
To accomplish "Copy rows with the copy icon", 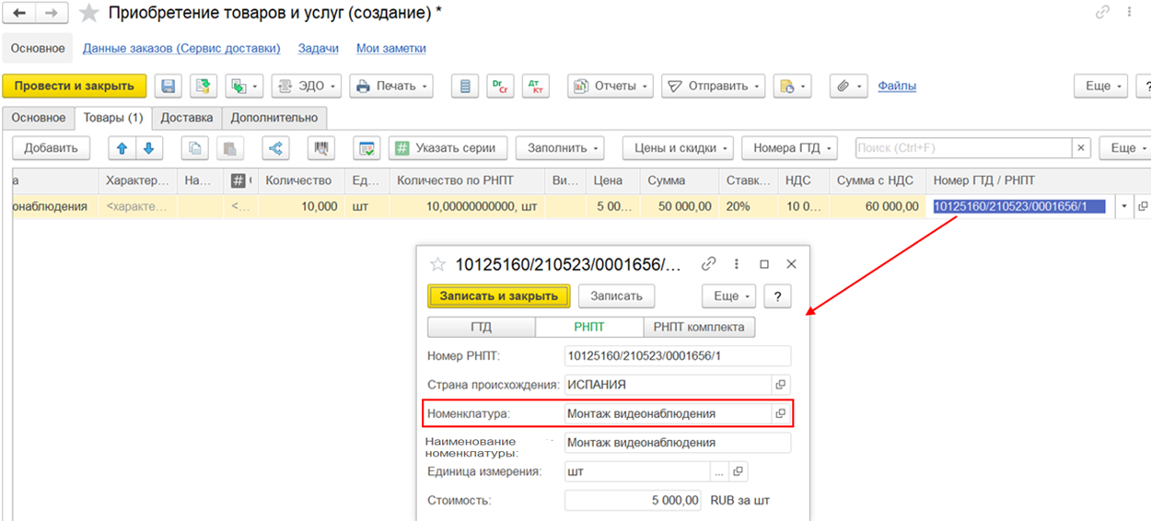I will pos(194,148).
